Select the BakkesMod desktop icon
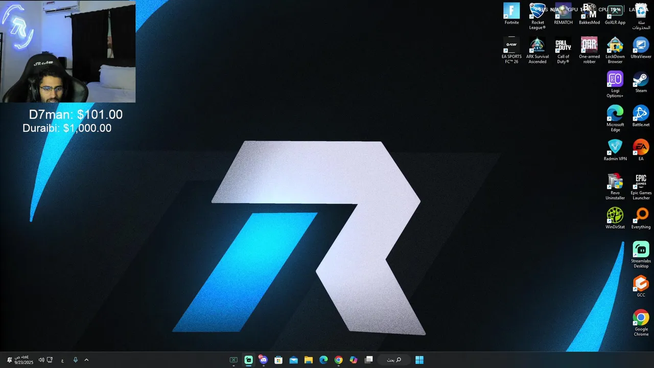The height and width of the screenshot is (368, 654). (x=589, y=14)
